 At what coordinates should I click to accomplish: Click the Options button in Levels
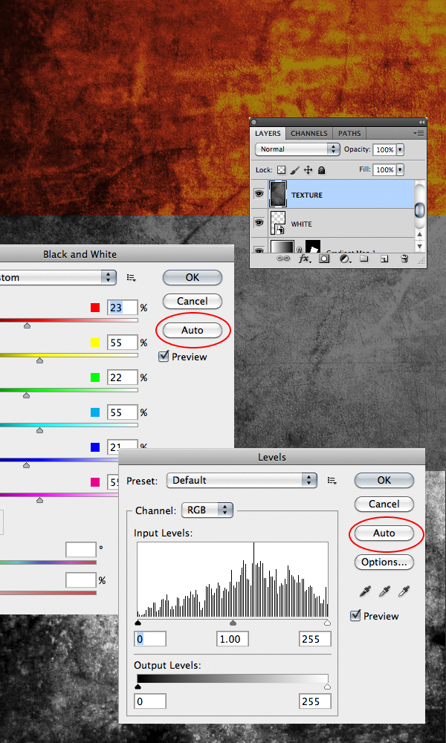384,562
